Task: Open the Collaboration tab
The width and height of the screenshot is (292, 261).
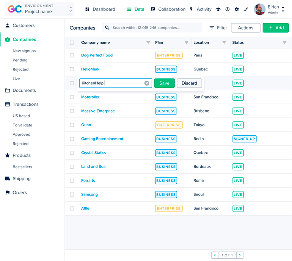Action: 168,9
